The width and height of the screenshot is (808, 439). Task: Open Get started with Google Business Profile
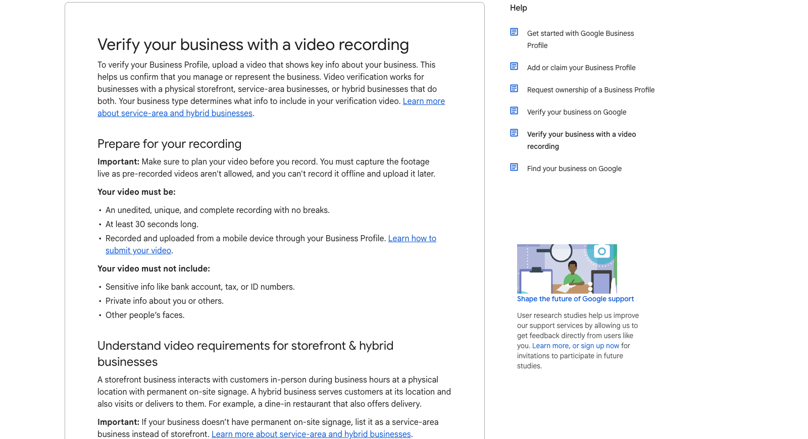580,39
